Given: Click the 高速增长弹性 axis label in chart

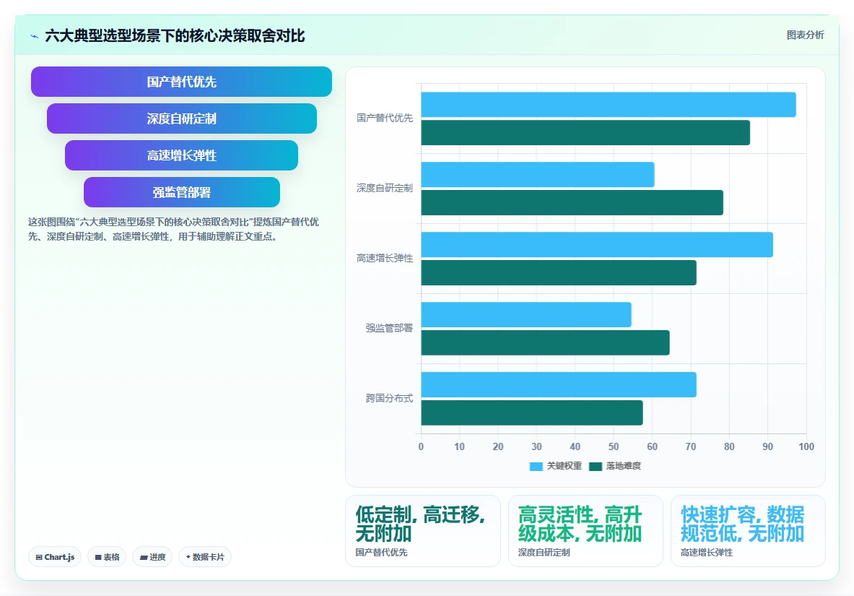Looking at the screenshot, I should pyautogui.click(x=385, y=258).
